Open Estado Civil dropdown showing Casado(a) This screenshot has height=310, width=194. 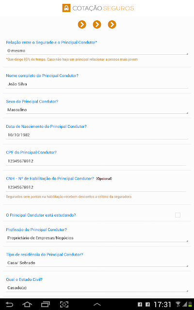click(x=97, y=288)
